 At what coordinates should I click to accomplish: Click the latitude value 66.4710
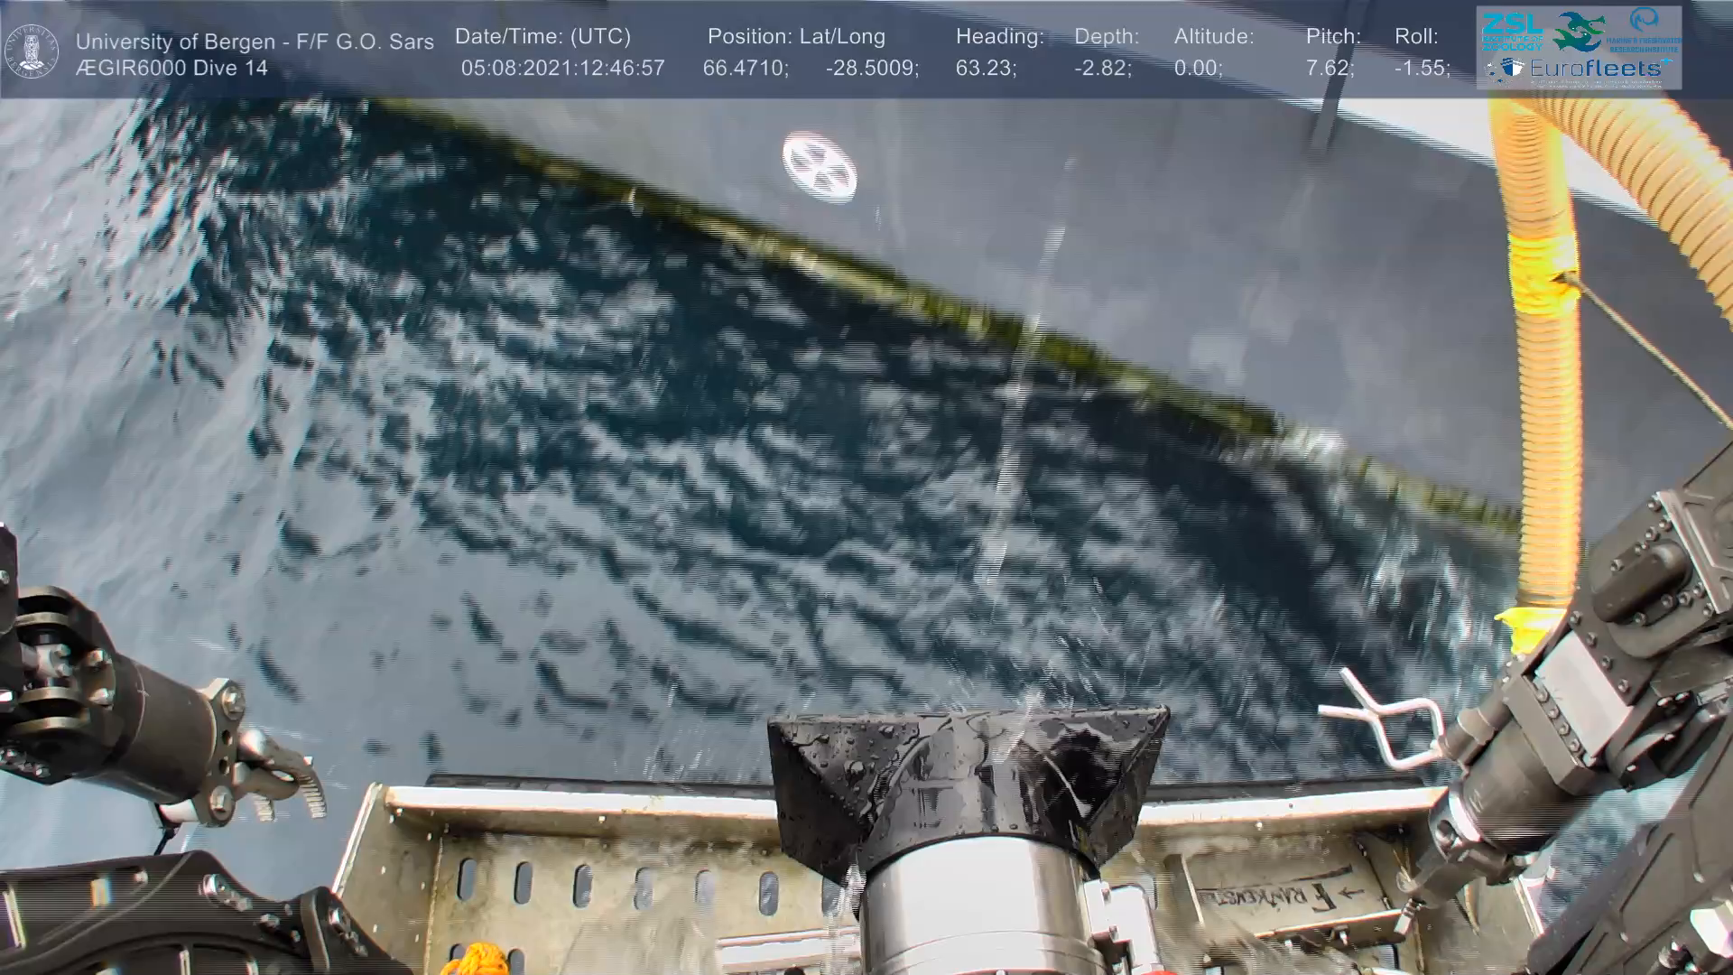pos(745,69)
